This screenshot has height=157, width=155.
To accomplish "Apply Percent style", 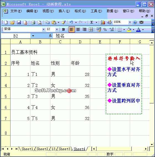I will 105,30.
